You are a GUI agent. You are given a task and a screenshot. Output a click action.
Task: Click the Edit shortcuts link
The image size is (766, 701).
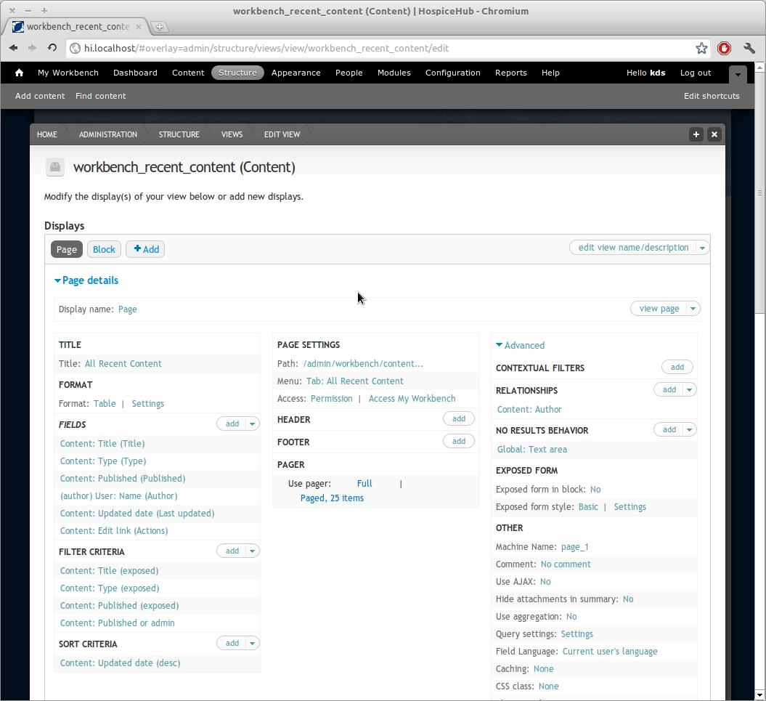point(712,96)
